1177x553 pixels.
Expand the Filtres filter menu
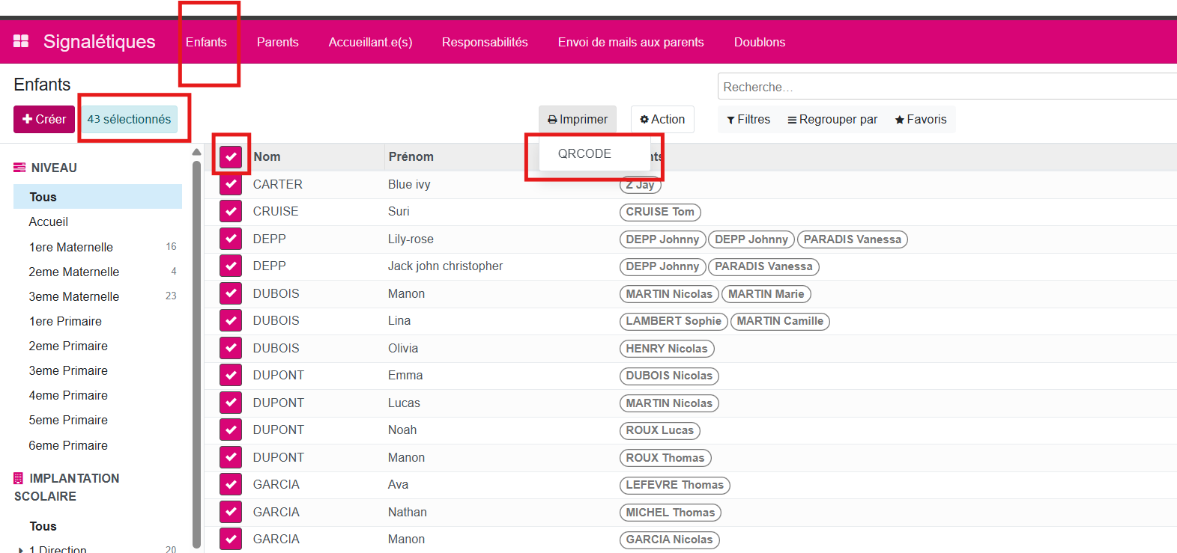point(748,120)
